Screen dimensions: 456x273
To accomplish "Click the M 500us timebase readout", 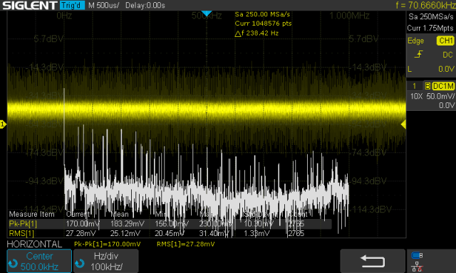I will point(104,5).
